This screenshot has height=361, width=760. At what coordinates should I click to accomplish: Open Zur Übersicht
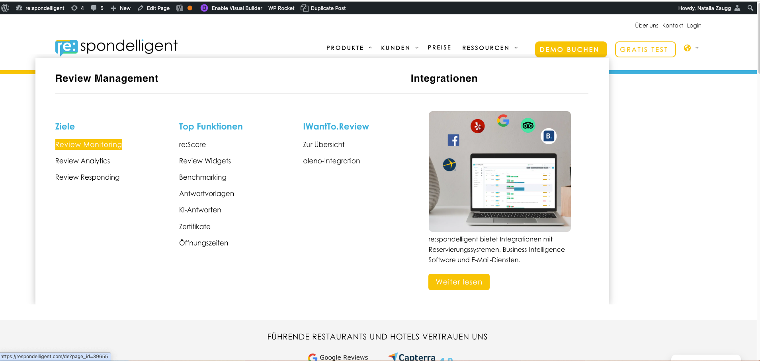pyautogui.click(x=324, y=145)
